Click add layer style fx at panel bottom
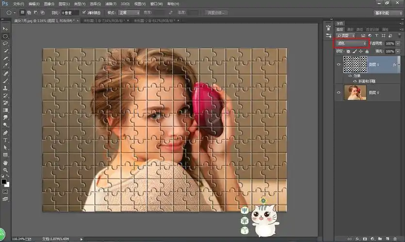Image resolution: width=405 pixels, height=242 pixels. click(357, 239)
